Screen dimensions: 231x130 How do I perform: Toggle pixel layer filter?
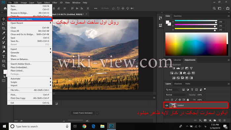(x=183, y=90)
